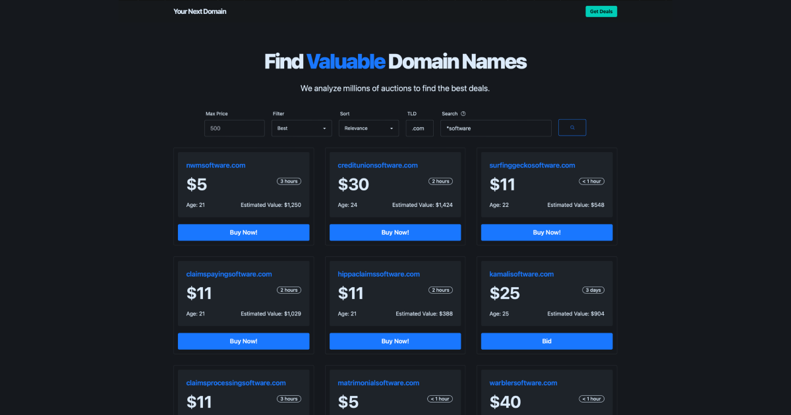Click Estimated Value: $1,029 text
The width and height of the screenshot is (791, 415).
point(271,314)
